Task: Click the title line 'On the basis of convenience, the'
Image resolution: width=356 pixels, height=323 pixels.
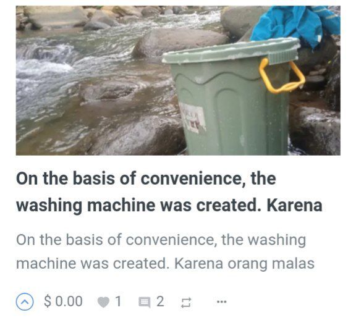Action: [146, 178]
